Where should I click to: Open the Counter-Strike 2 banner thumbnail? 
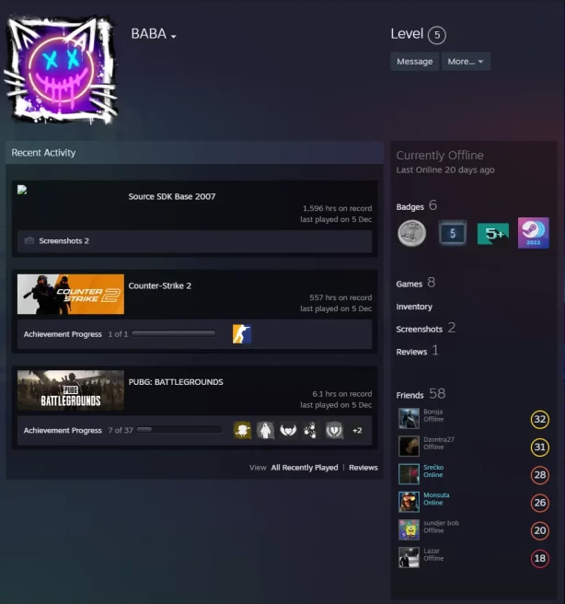[x=71, y=294]
